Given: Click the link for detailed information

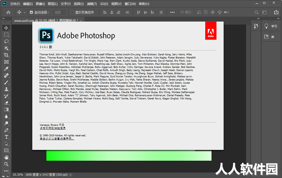Looking at the screenshot, I should (53, 128).
